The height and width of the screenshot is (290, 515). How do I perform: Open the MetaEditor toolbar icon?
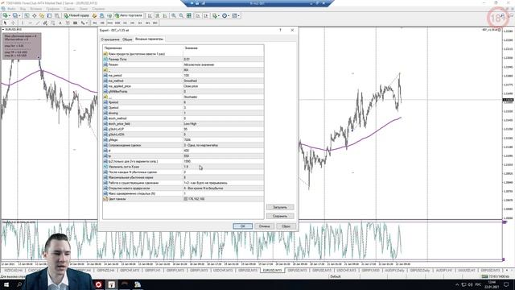click(x=94, y=15)
